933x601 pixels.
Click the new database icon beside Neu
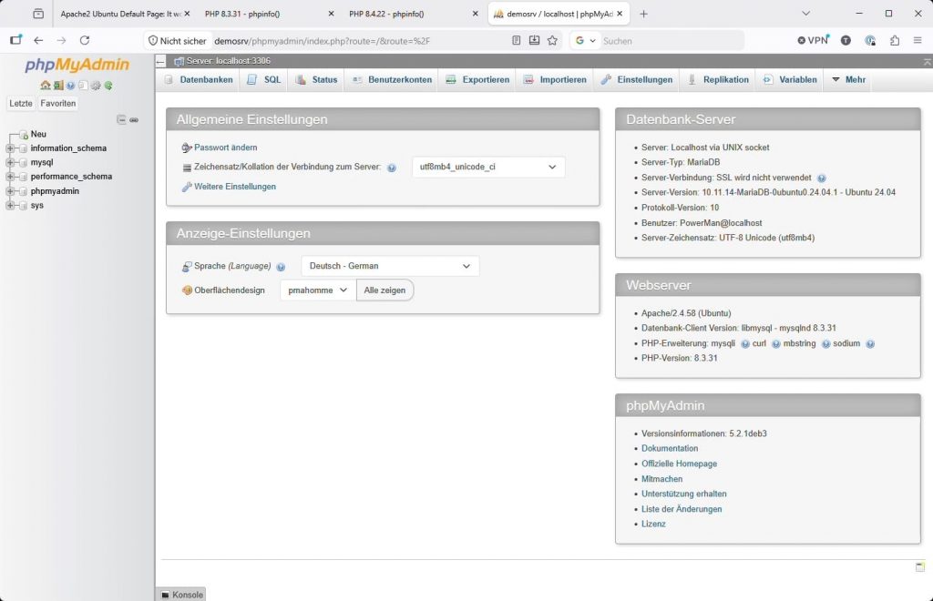click(x=23, y=135)
